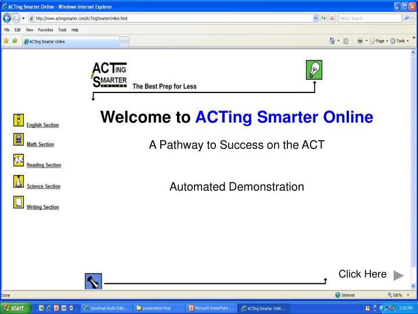The image size is (418, 314).
Task: Expand the toolbar overflow chevron
Action: click(x=414, y=38)
